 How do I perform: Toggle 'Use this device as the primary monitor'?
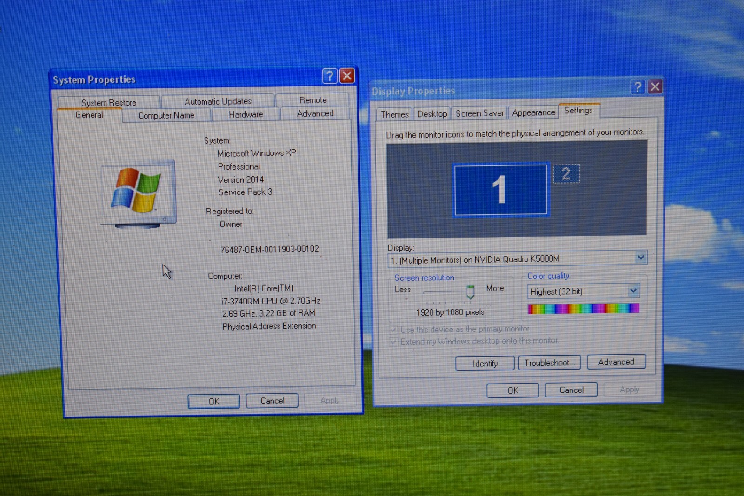[393, 330]
